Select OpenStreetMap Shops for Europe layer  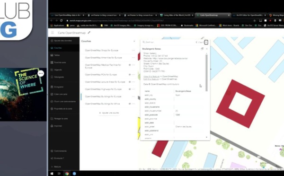(102, 50)
